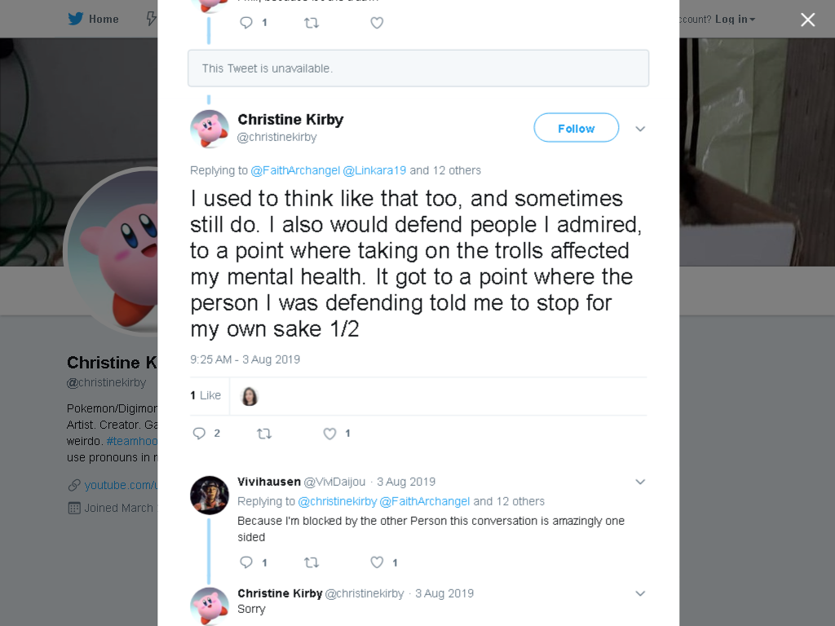Like the main tweet with the heart icon
The height and width of the screenshot is (626, 835).
[x=329, y=434]
